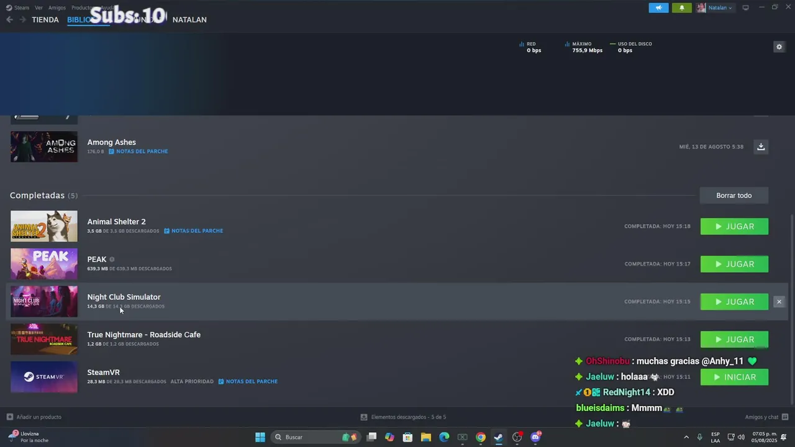This screenshot has width=795, height=447.
Task: Open Microsoft Edge from taskbar
Action: pos(444,437)
